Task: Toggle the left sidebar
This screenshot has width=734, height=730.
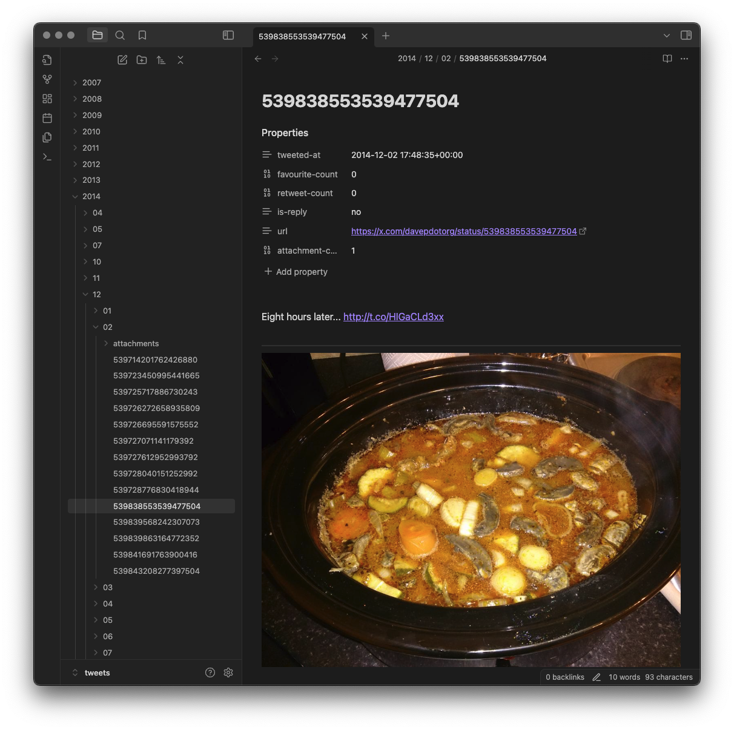Action: click(x=228, y=35)
